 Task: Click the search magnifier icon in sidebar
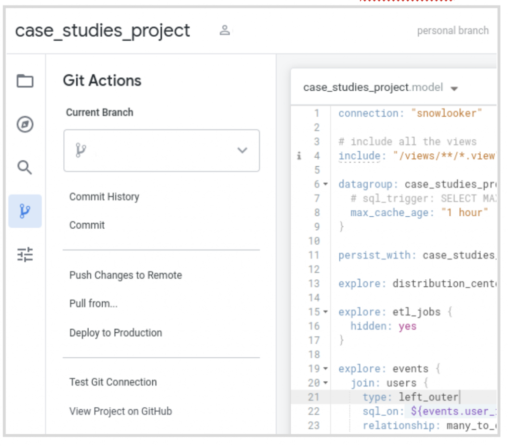coord(25,167)
